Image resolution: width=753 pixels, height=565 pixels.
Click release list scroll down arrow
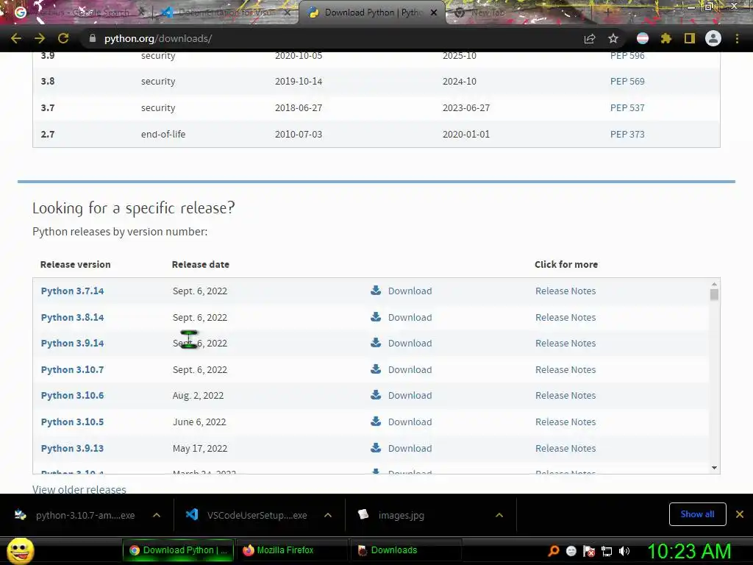click(714, 467)
